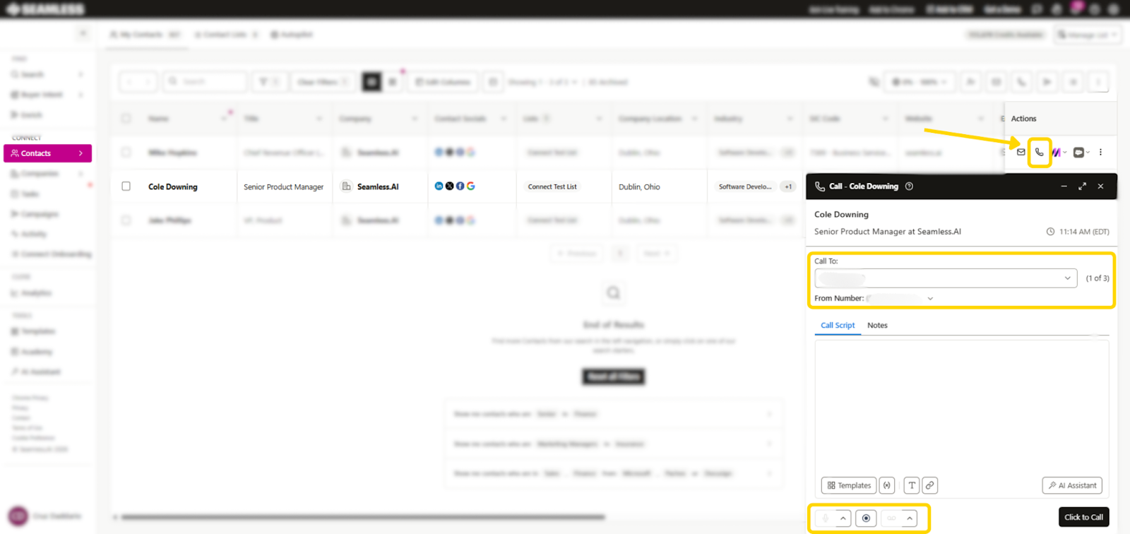Open the Call To number dropdown
The width and height of the screenshot is (1130, 534).
pyautogui.click(x=946, y=278)
